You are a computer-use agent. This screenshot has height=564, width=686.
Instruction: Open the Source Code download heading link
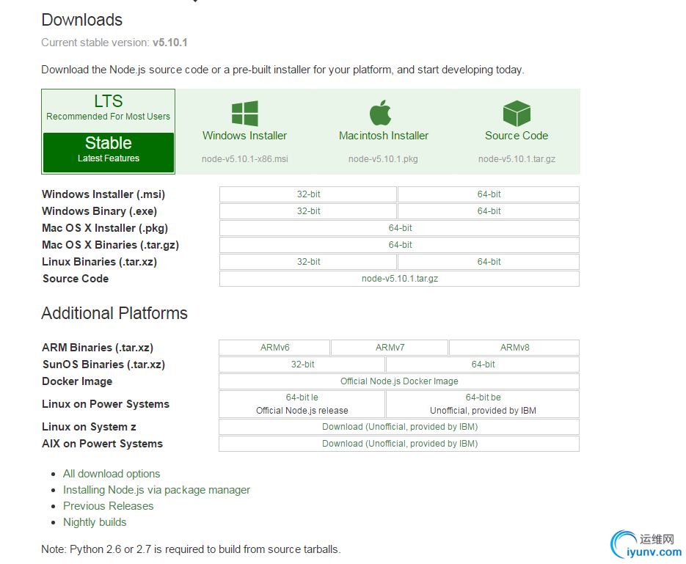517,136
